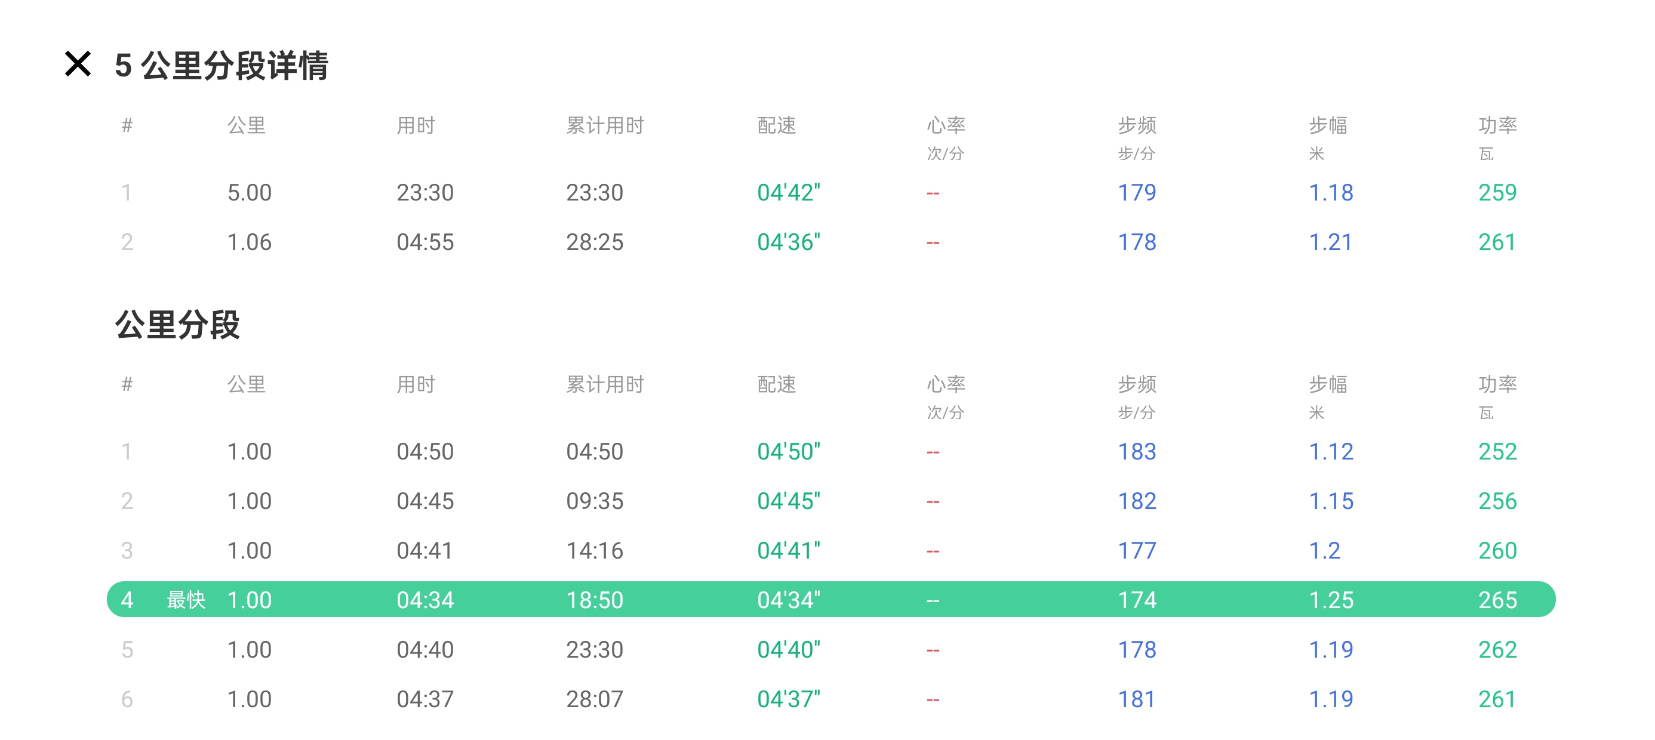This screenshot has width=1655, height=740.
Task: Select the highlighted fastest kilometer row
Action: click(x=830, y=599)
